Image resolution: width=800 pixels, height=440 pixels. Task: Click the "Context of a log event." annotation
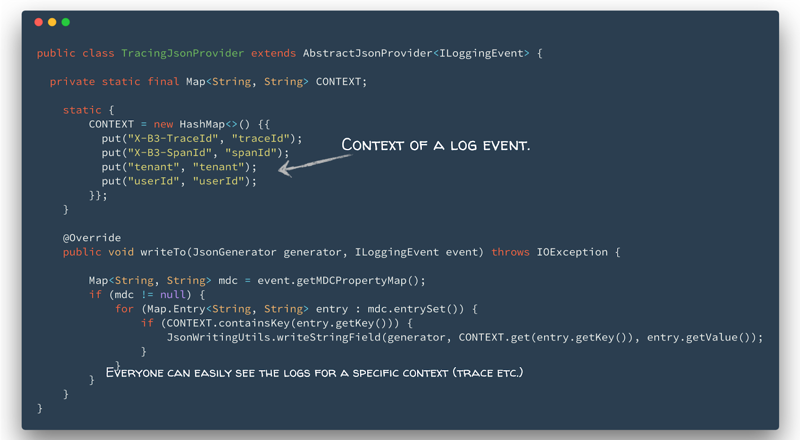[x=435, y=145]
